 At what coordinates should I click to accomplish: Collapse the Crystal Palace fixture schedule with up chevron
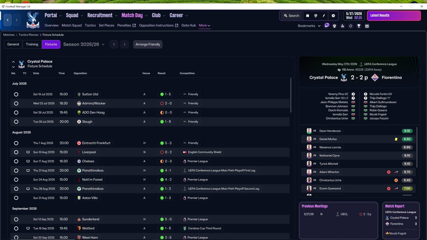(13, 62)
